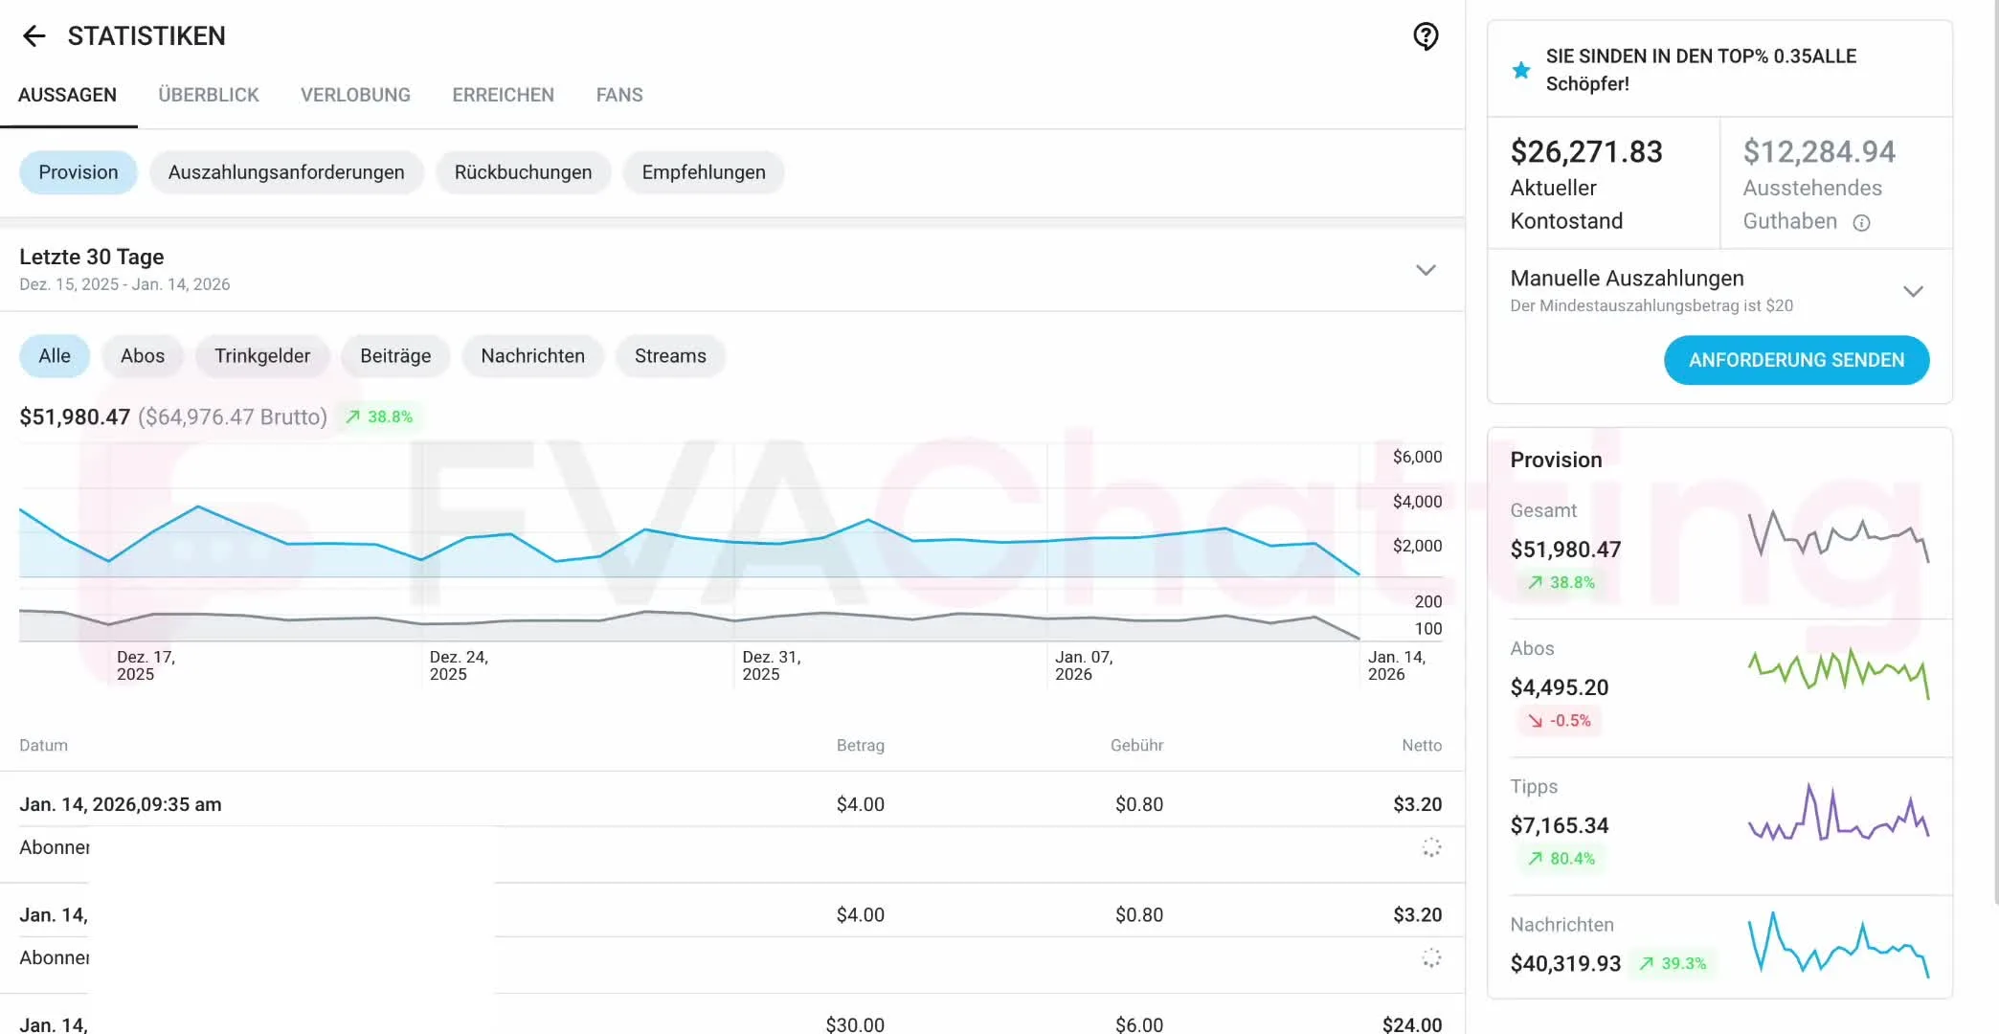Click the red -0.5% Abos trend badge

click(x=1560, y=720)
